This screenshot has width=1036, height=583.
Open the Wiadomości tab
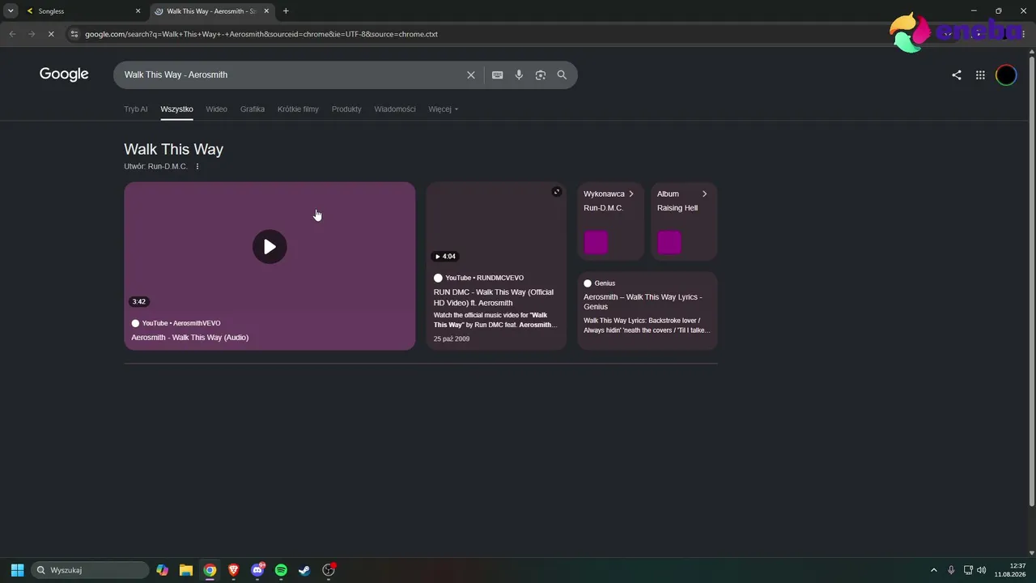(x=395, y=109)
